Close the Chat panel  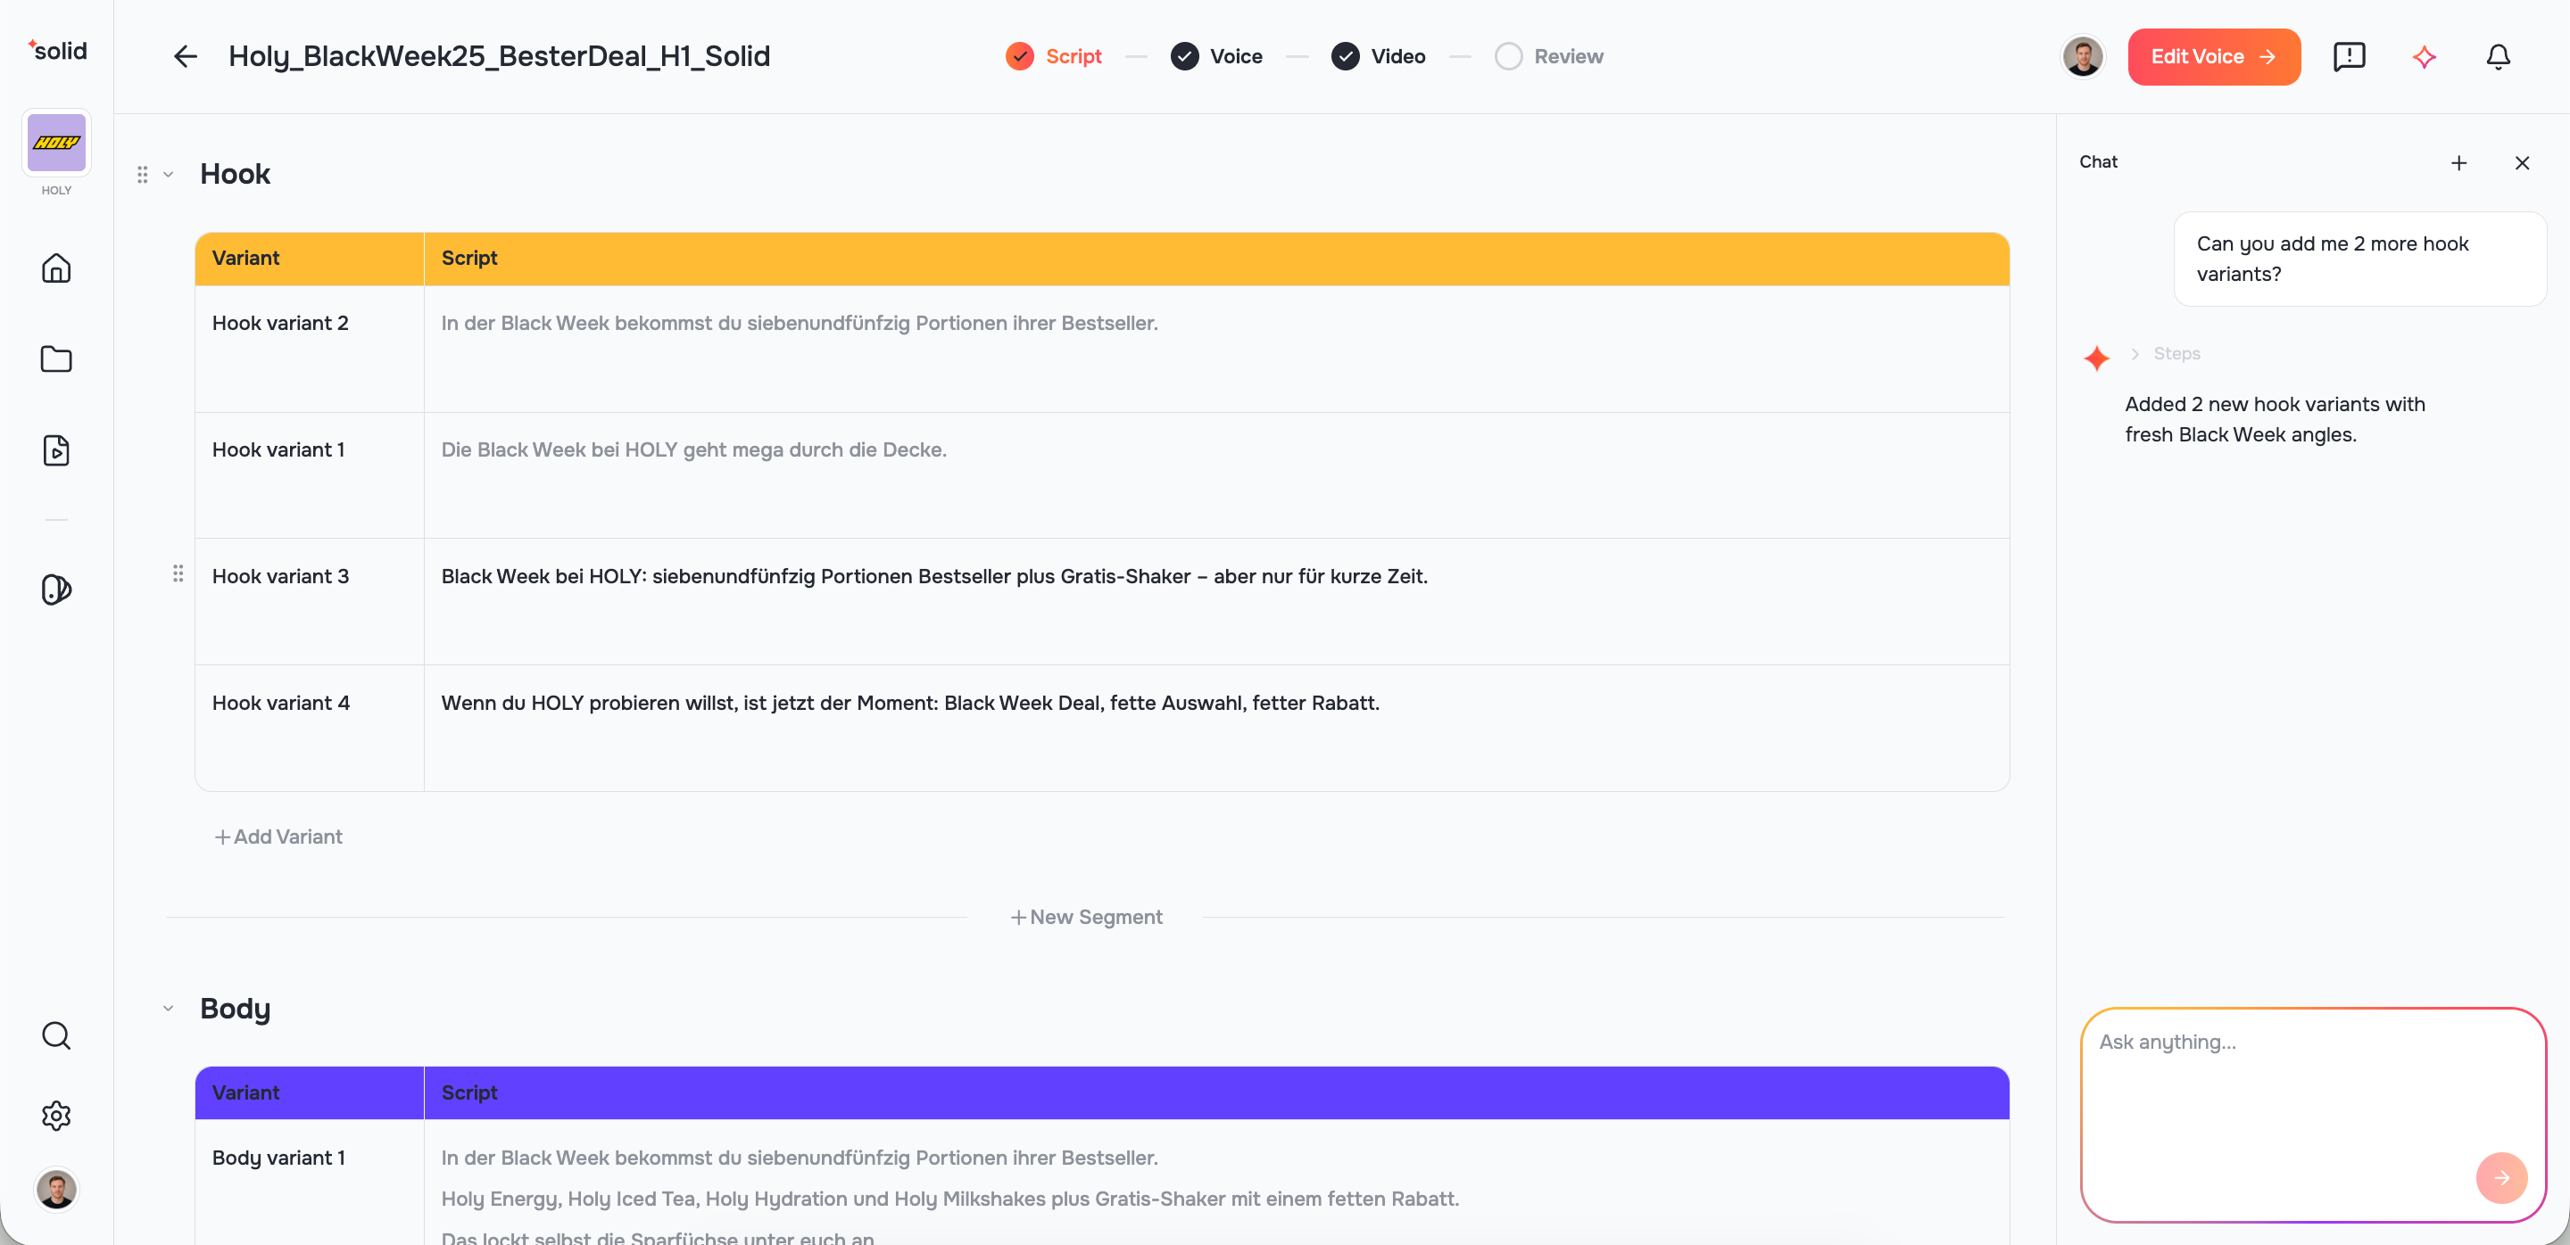pos(2522,162)
